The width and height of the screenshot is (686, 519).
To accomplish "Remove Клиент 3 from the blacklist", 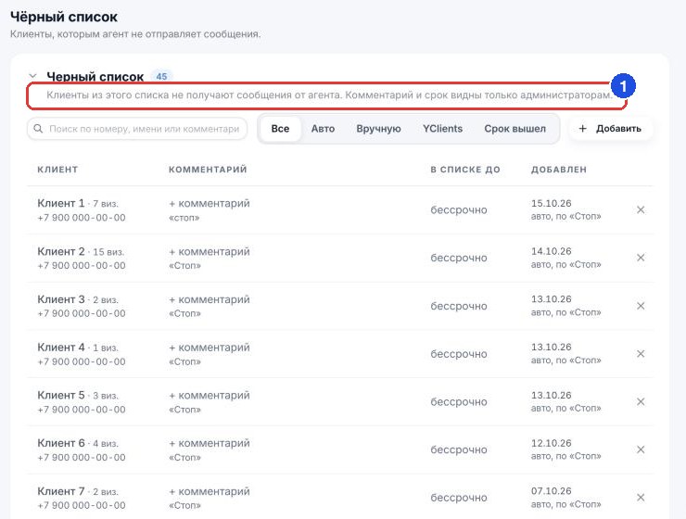I will tap(641, 306).
